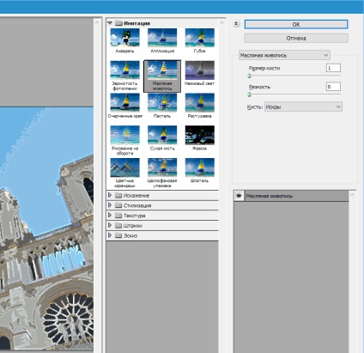Viewport: 364px width, 353px height.
Task: Click the Отмена button
Action: point(296,38)
